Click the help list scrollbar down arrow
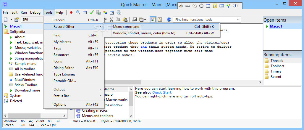The height and width of the screenshot is (130, 304). (x=131, y=116)
